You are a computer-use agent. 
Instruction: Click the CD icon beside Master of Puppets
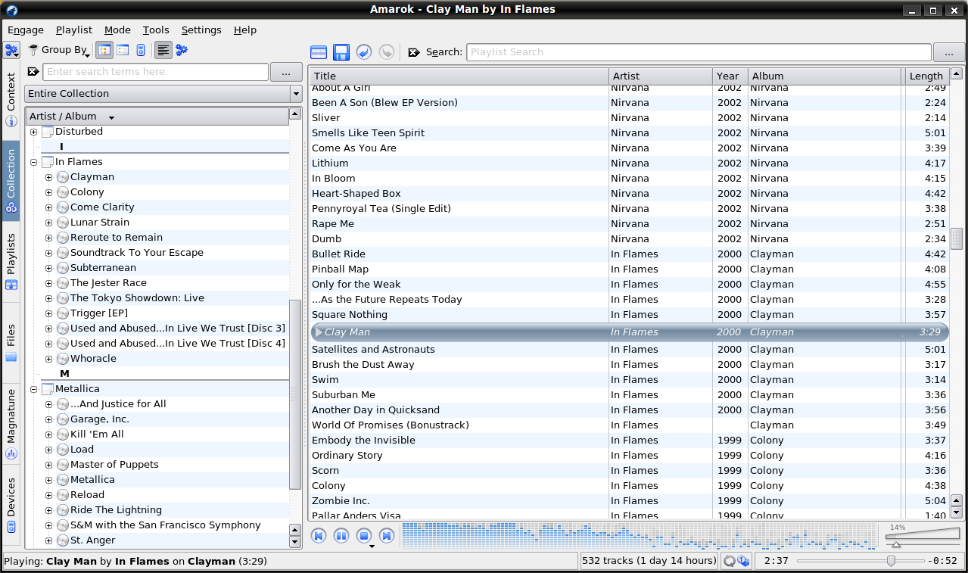point(63,465)
